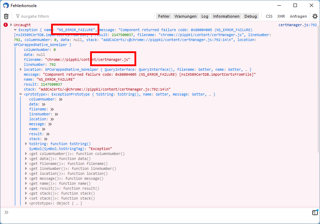
Task: Click the invoke getter icon for stack
Action: (45, 139)
